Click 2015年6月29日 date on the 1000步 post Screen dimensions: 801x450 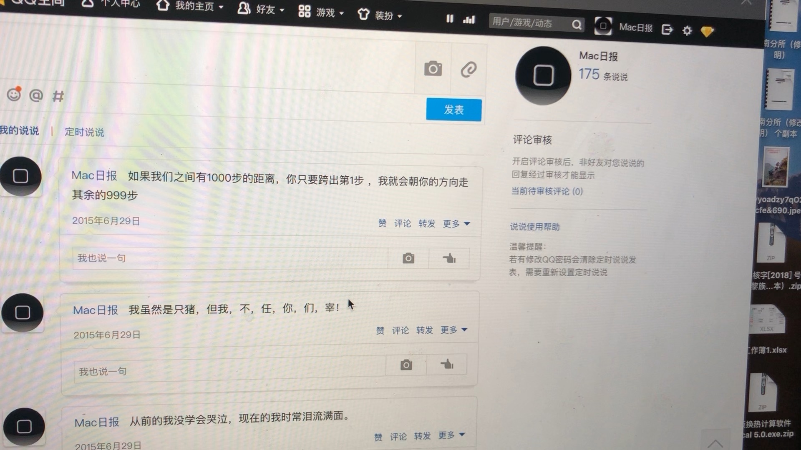106,221
